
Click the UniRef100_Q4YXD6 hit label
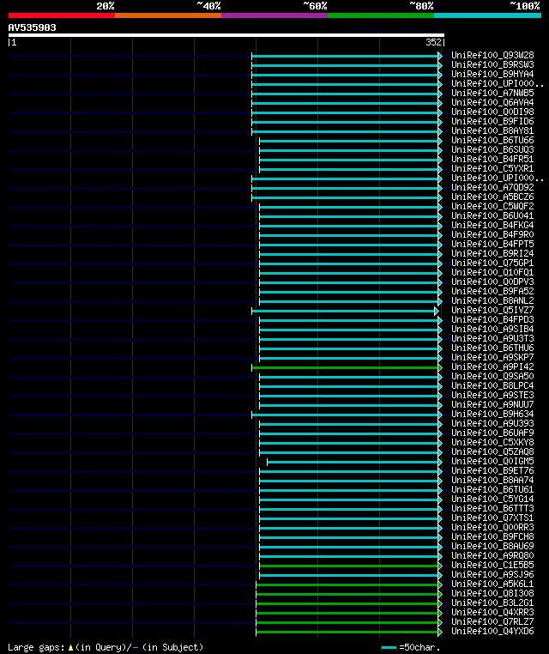(492, 632)
